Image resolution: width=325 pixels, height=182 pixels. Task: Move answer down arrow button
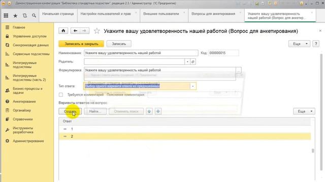coord(158,111)
